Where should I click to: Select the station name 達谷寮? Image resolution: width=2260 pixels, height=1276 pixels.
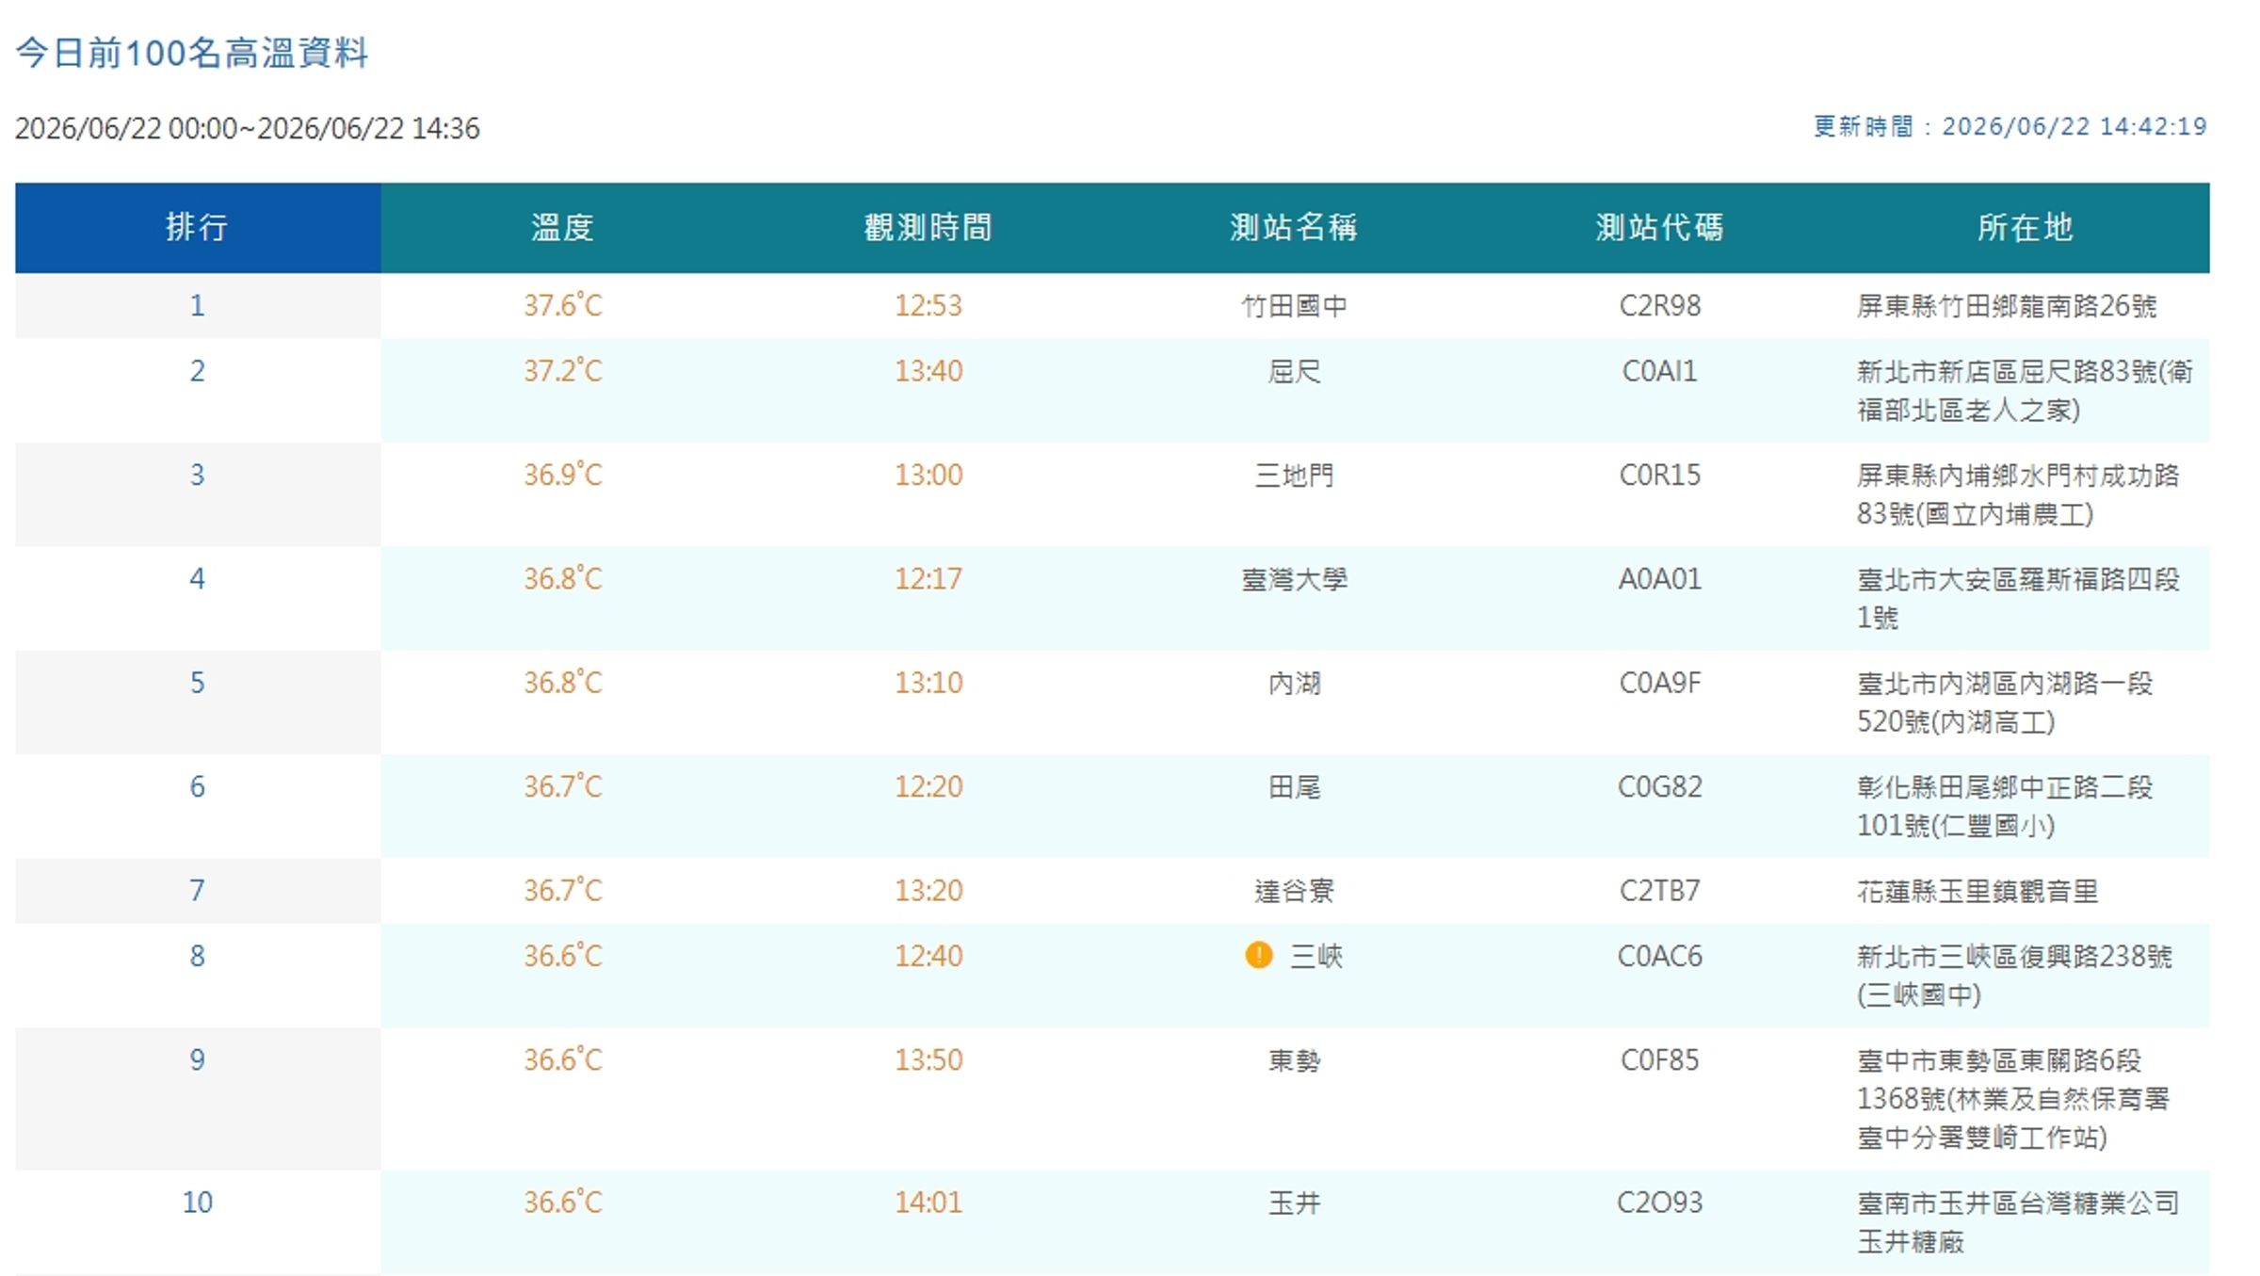click(x=1294, y=891)
